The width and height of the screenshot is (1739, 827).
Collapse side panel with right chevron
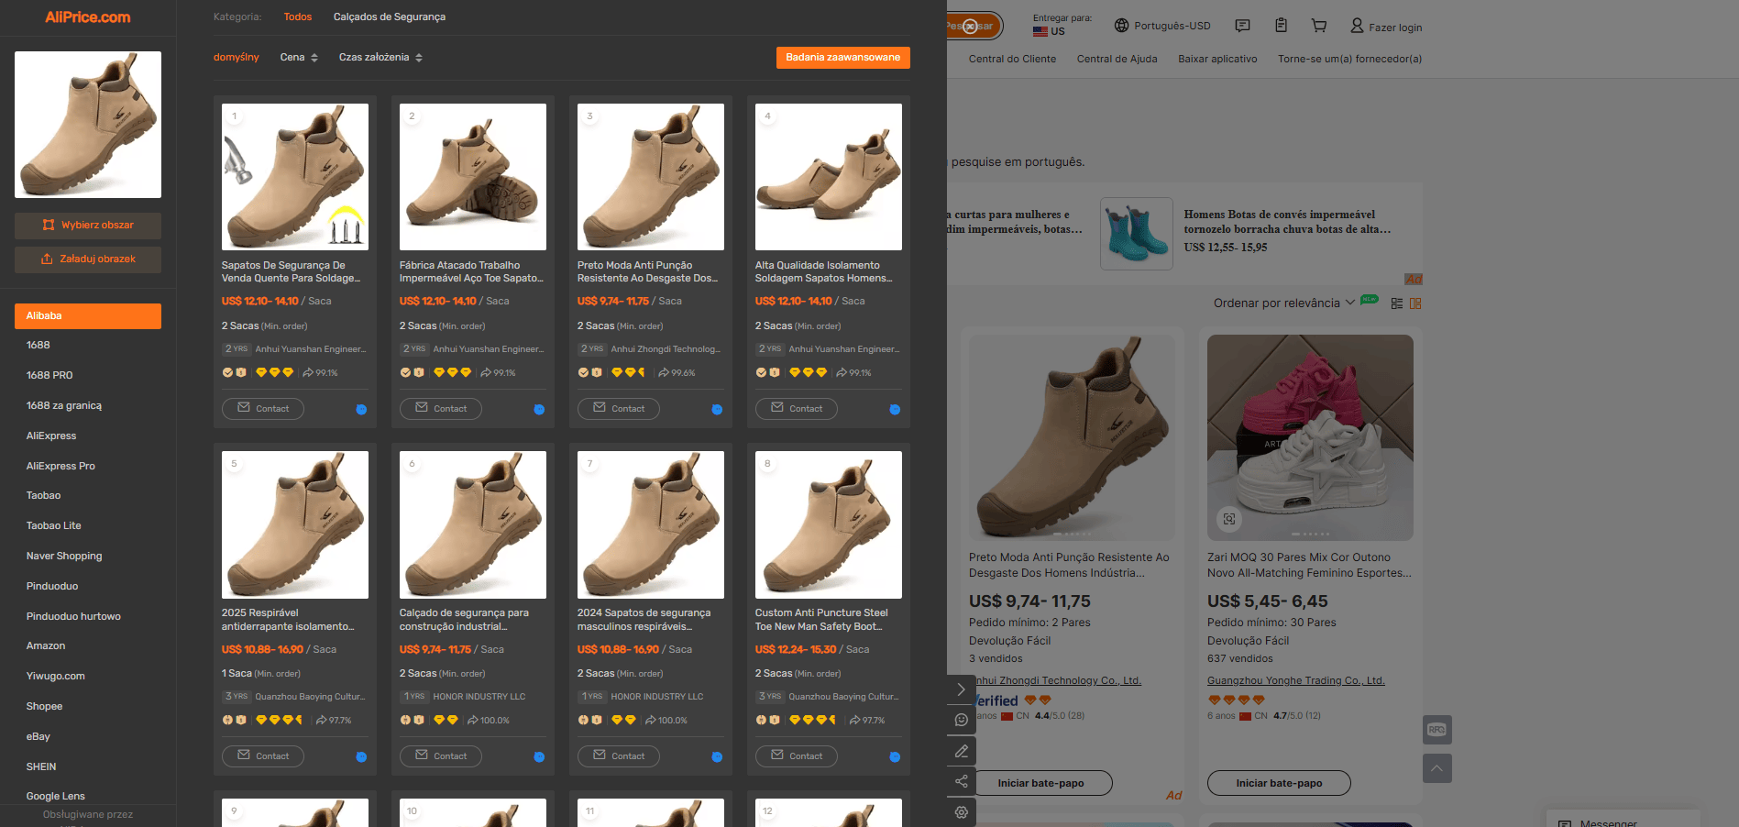[961, 689]
